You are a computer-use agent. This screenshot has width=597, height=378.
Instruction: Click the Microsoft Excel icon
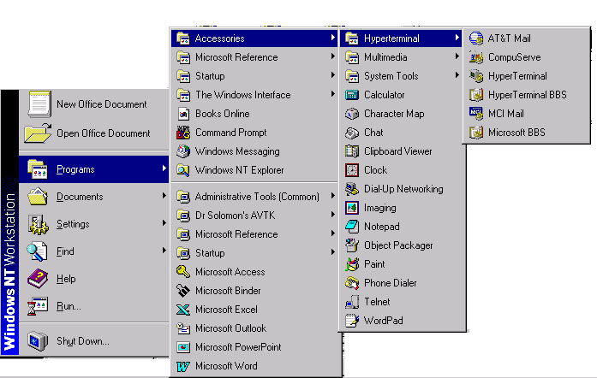[183, 310]
